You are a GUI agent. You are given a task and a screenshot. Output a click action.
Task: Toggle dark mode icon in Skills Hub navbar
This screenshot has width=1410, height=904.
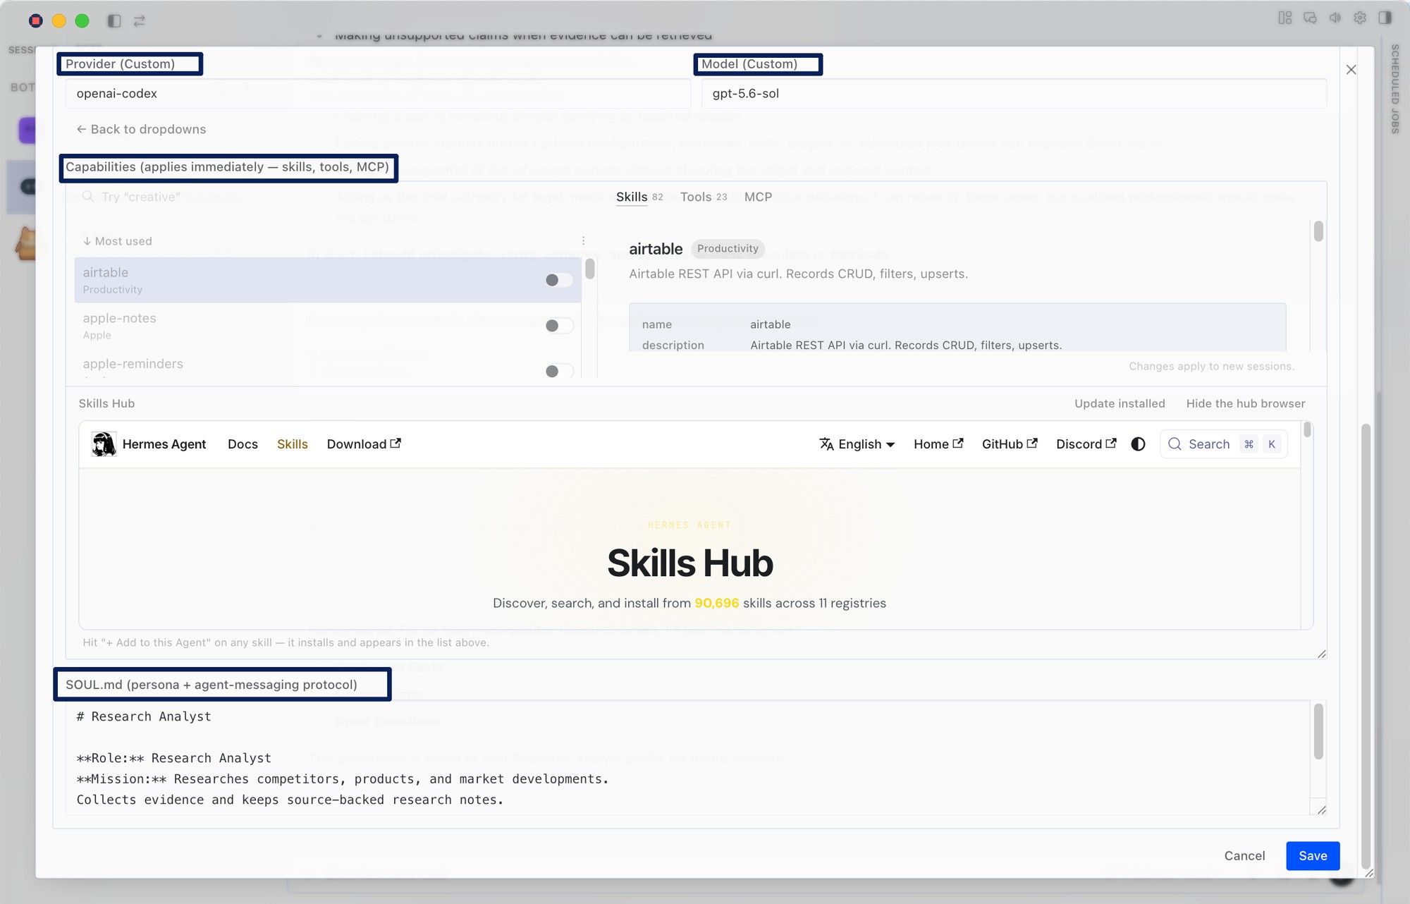[x=1138, y=444]
